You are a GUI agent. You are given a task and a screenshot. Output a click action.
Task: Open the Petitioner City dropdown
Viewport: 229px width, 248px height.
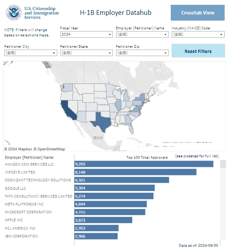(31, 53)
